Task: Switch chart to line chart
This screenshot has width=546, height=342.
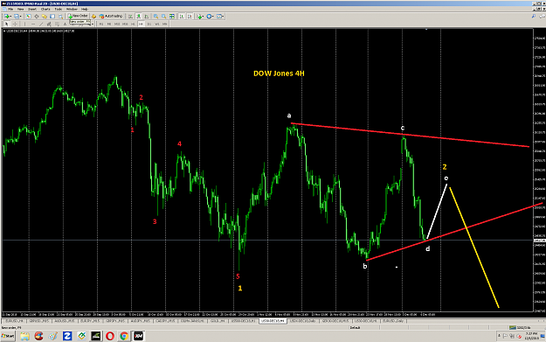Action: (146, 16)
